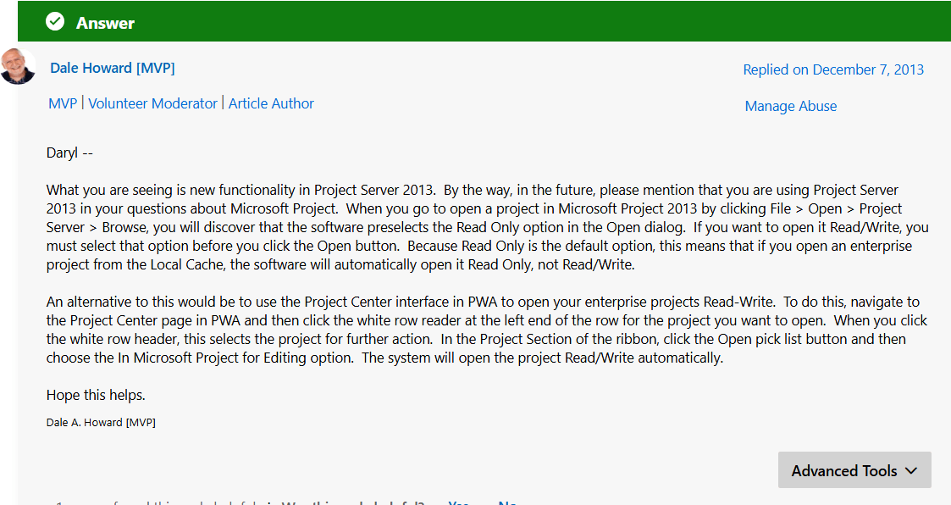Click the "Hope this helps." line
The image size is (951, 505).
(x=96, y=395)
